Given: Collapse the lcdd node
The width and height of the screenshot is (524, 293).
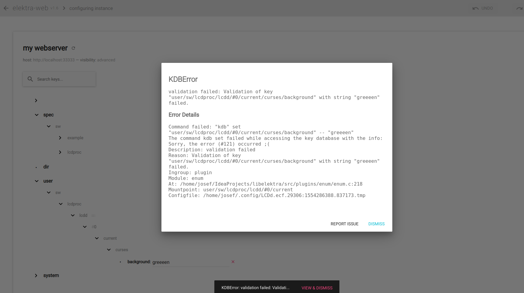Looking at the screenshot, I should [73, 215].
